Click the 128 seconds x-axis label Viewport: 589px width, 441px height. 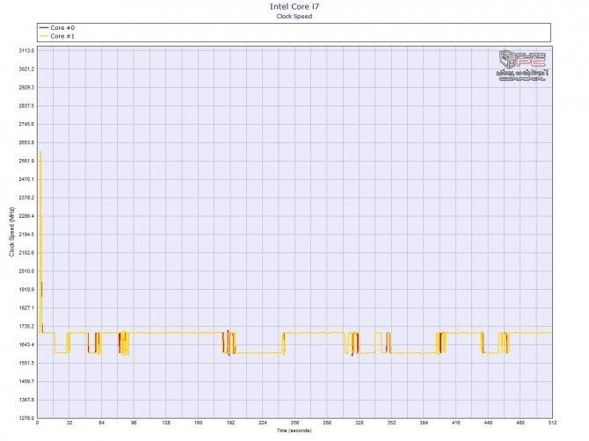[166, 423]
